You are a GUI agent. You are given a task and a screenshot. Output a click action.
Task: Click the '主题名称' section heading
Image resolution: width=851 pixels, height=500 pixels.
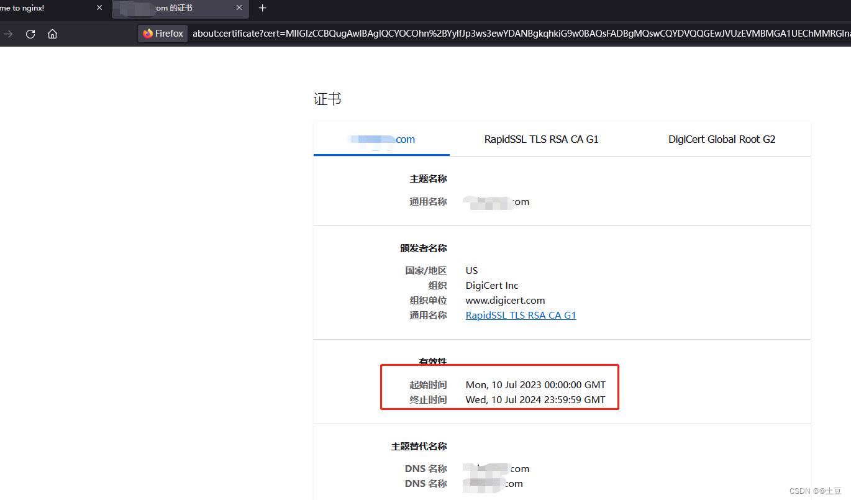click(x=428, y=179)
